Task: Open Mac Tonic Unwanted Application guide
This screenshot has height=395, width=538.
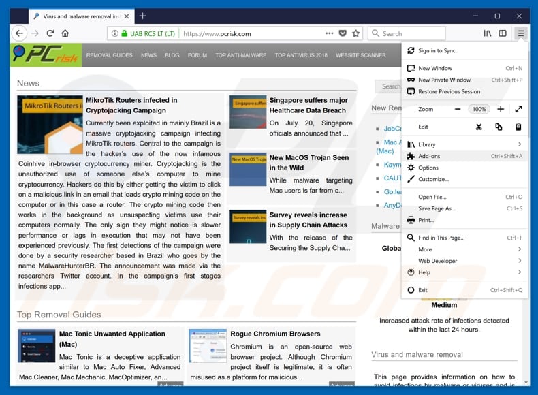Action: tap(112, 339)
